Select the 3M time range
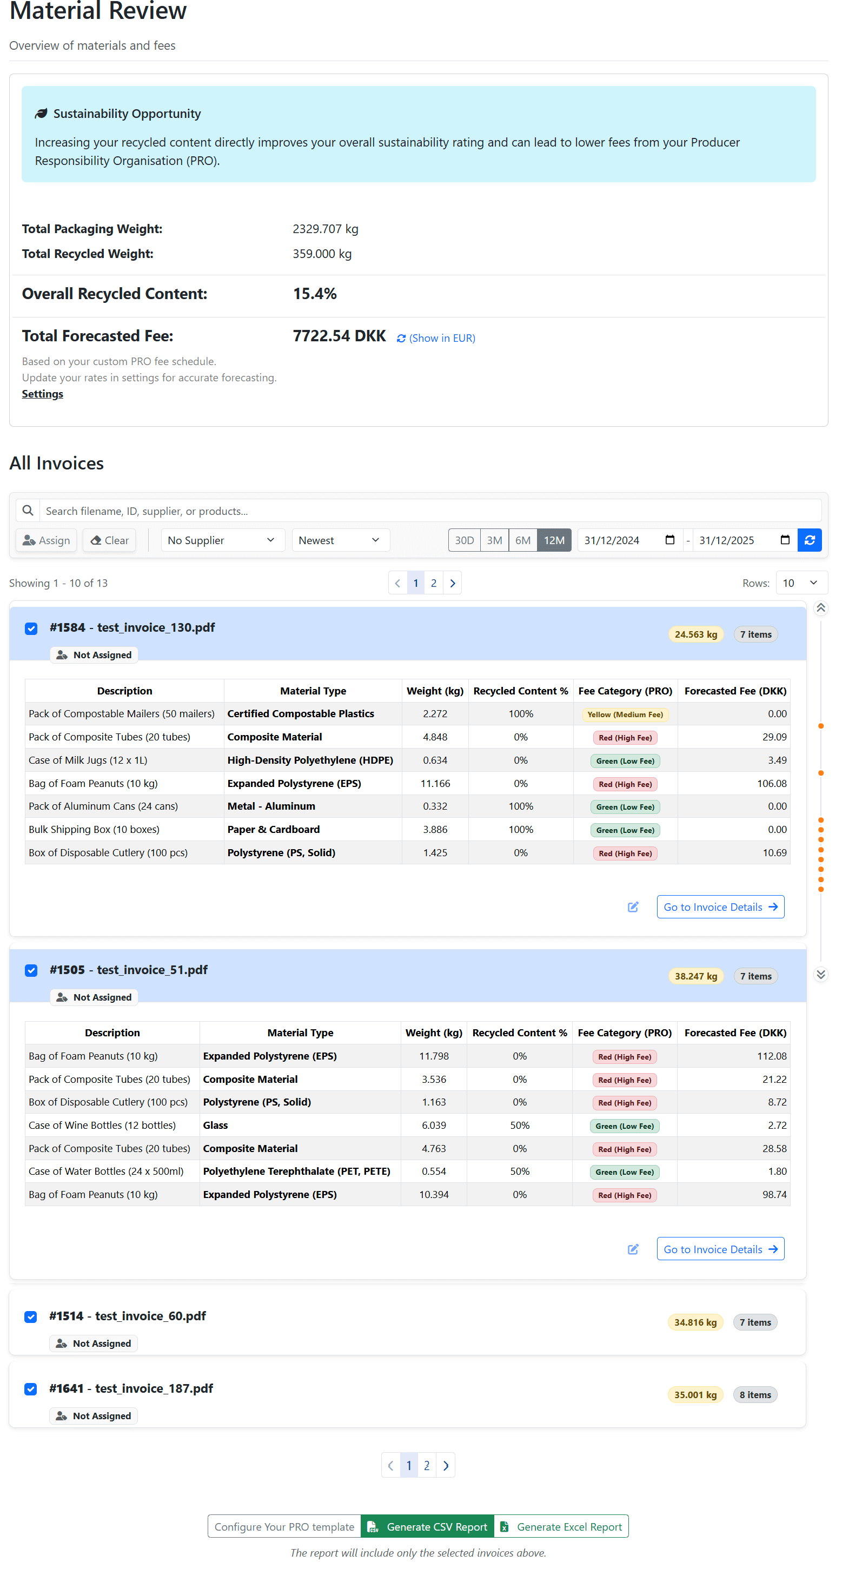The width and height of the screenshot is (842, 1575). [x=494, y=540]
